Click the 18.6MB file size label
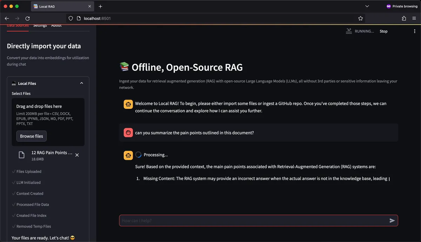 [38, 159]
